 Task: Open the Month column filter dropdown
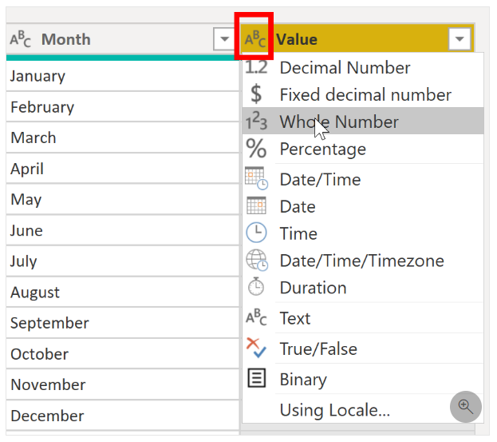click(224, 39)
